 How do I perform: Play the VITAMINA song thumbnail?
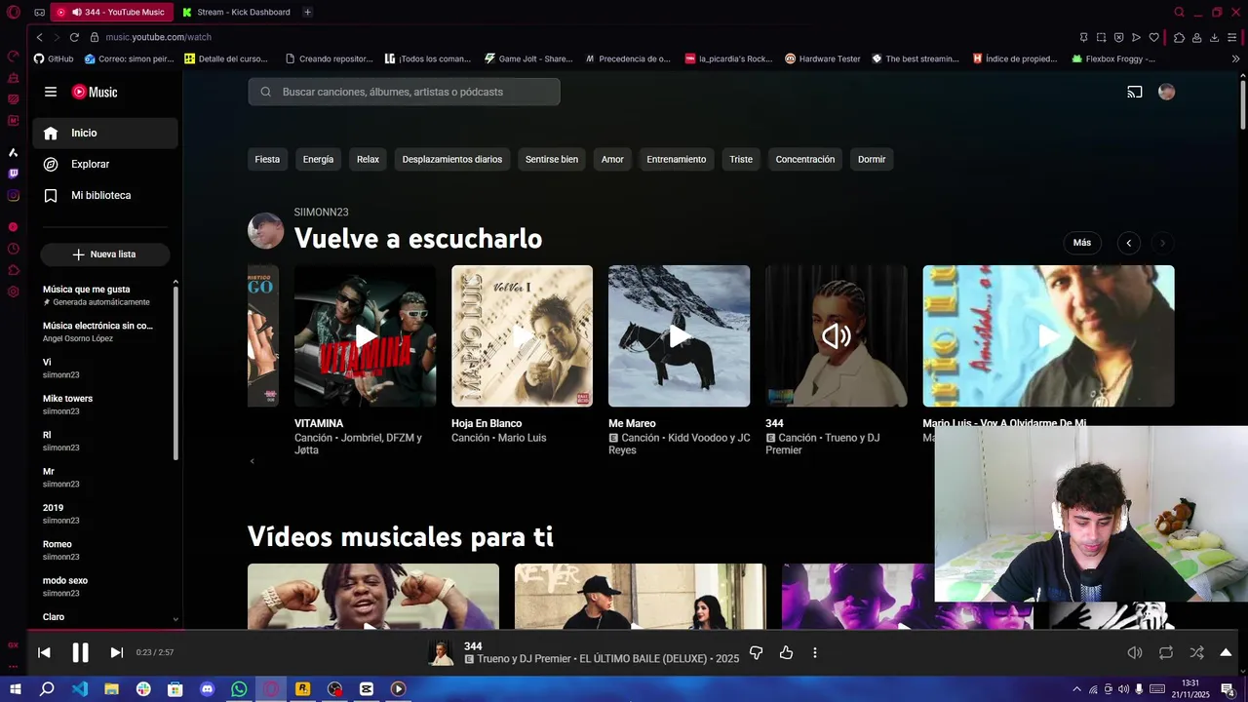(365, 336)
